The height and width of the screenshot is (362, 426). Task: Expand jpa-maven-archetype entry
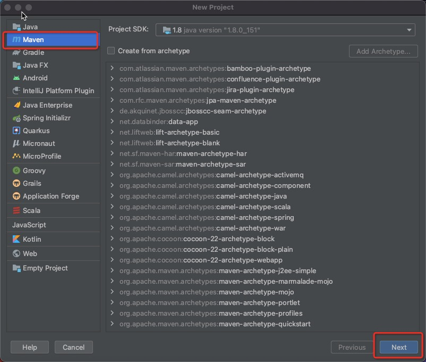tap(112, 100)
